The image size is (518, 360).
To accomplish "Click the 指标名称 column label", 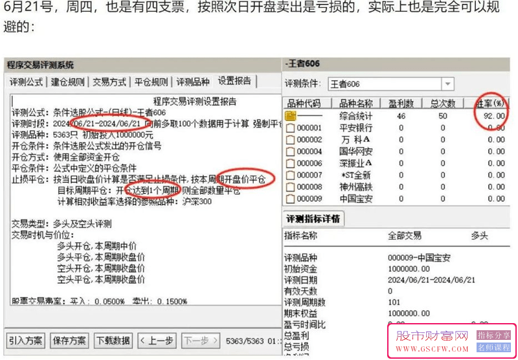I will tap(300, 236).
